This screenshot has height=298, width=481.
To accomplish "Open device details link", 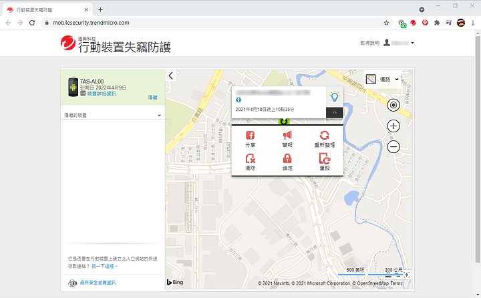I will [102, 94].
